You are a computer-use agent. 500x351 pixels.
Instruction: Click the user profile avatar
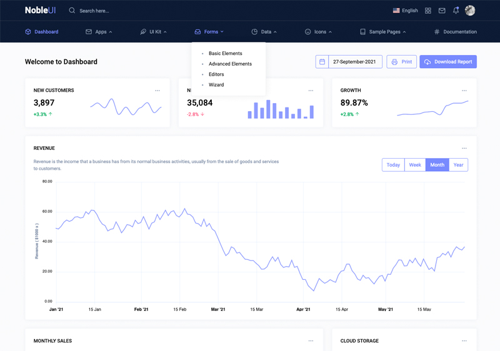470,11
